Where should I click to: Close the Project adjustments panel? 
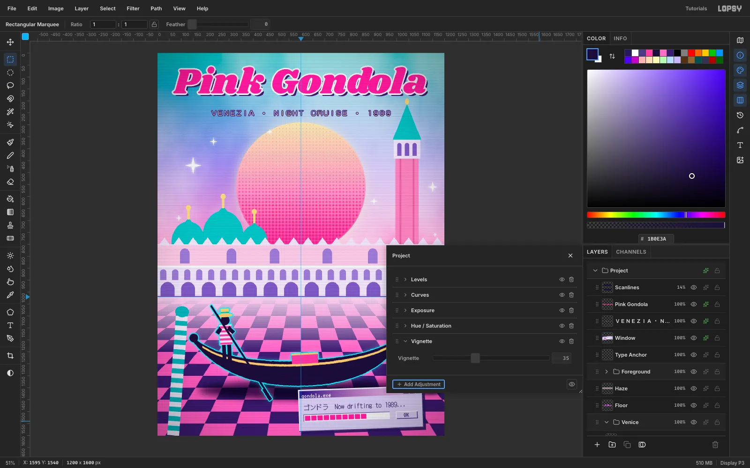point(570,256)
